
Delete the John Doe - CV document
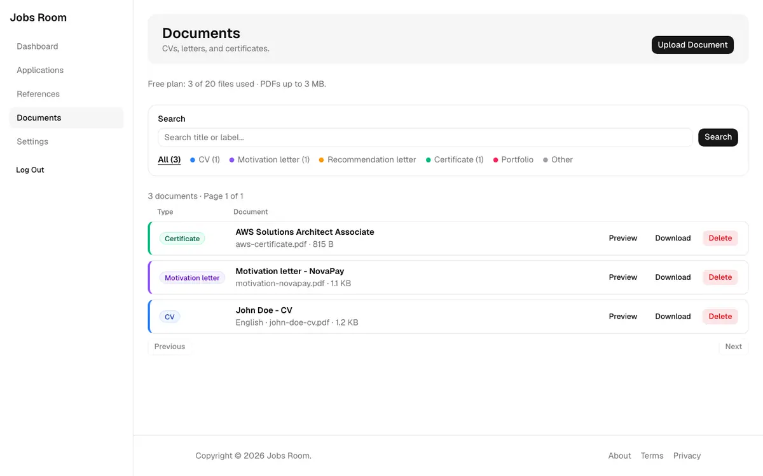click(x=720, y=317)
